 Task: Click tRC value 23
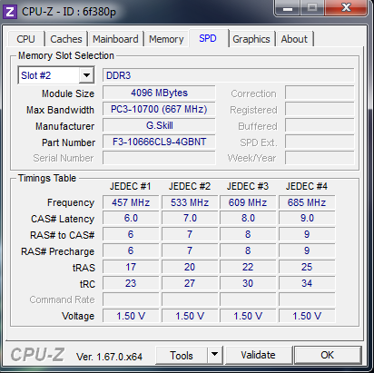(x=131, y=283)
